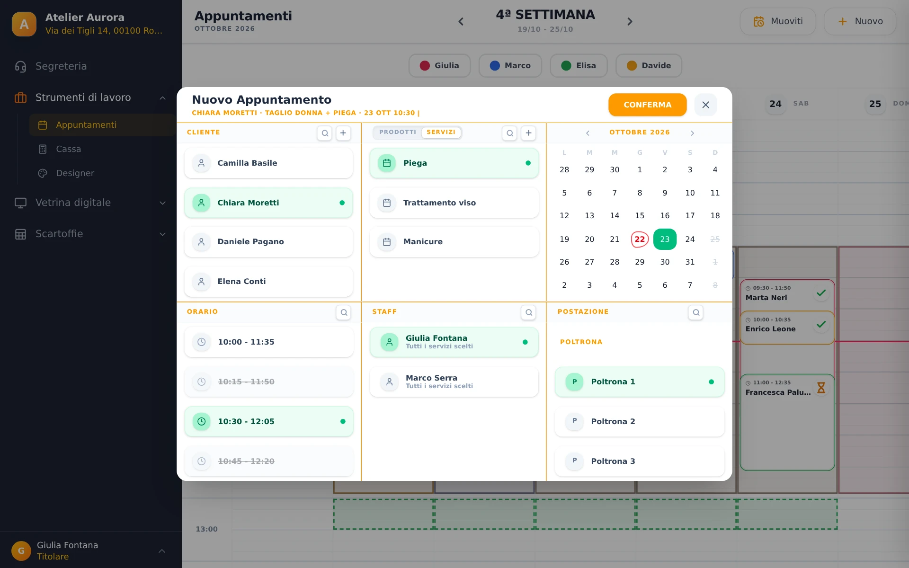The width and height of the screenshot is (909, 568).
Task: Expand the Scartoffie section
Action: 162,234
